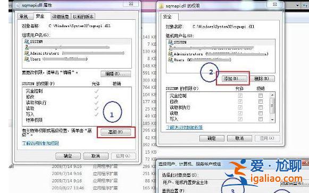The width and height of the screenshot is (309, 193).
Task: Click 删除(R) button in permissions window
Action: point(262,79)
